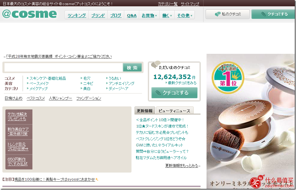296x190 pixels.
Task: Open テカリに悩む方必見☆プレゼントも news link
Action: coord(162,133)
